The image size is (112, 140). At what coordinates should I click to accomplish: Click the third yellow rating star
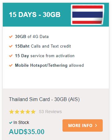(22, 112)
